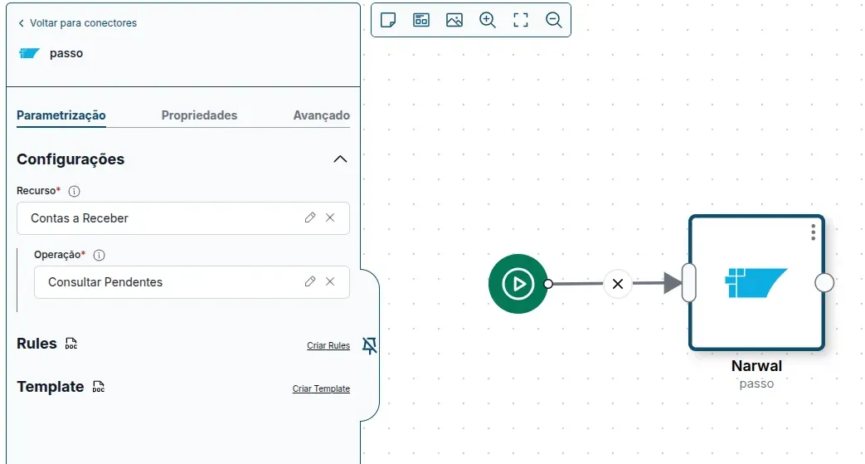Click the green play start node

click(518, 284)
